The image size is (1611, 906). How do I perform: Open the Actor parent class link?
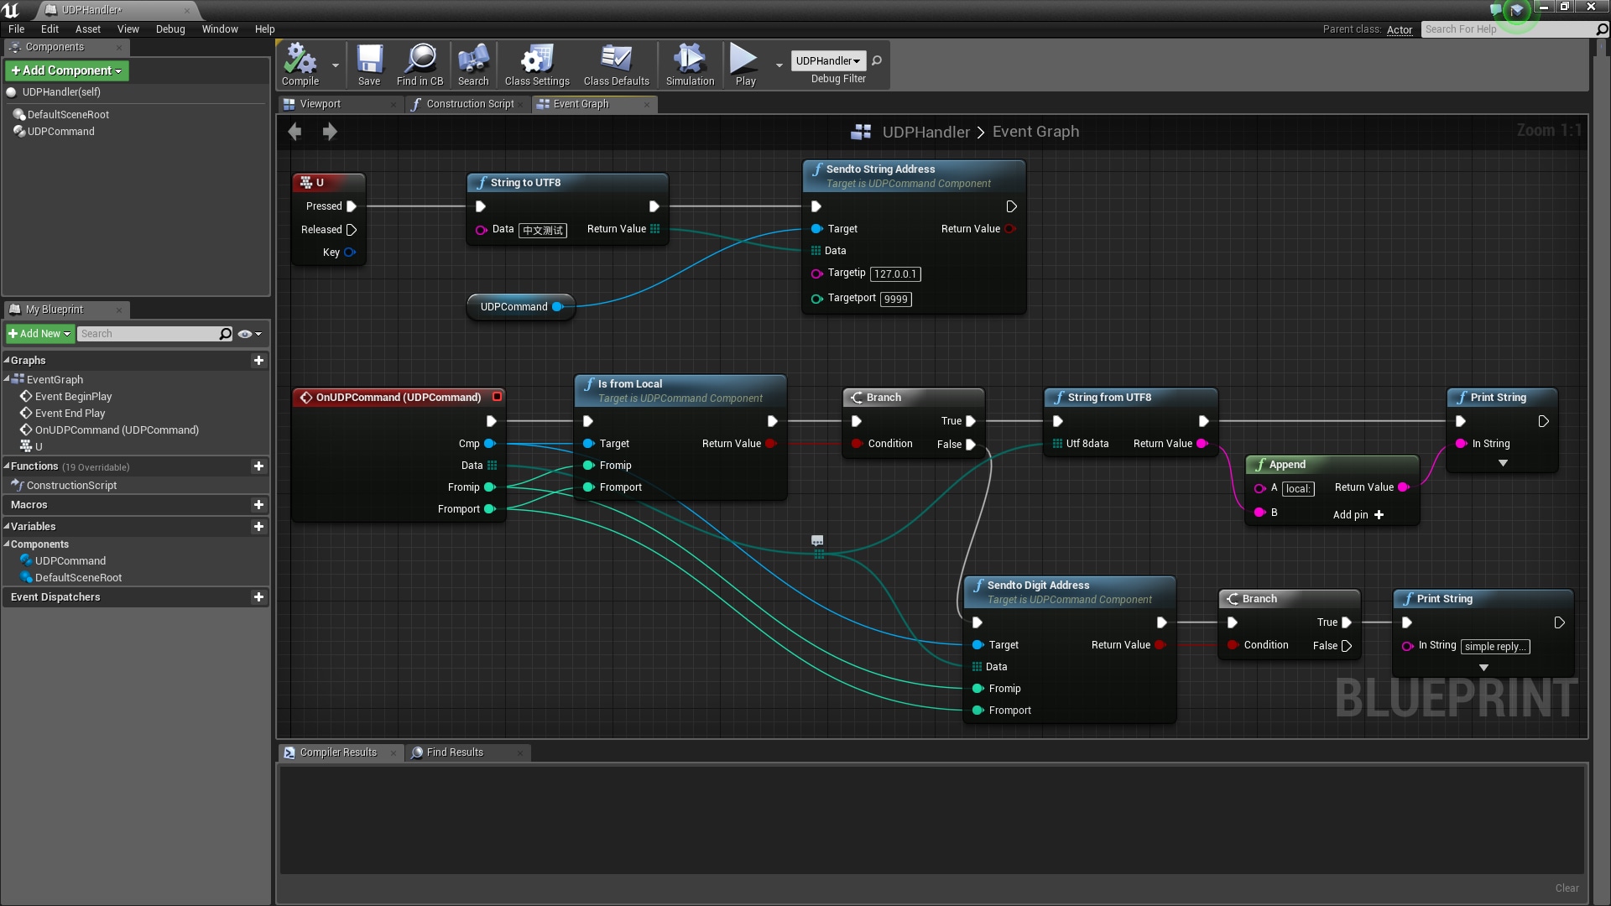[x=1399, y=29]
